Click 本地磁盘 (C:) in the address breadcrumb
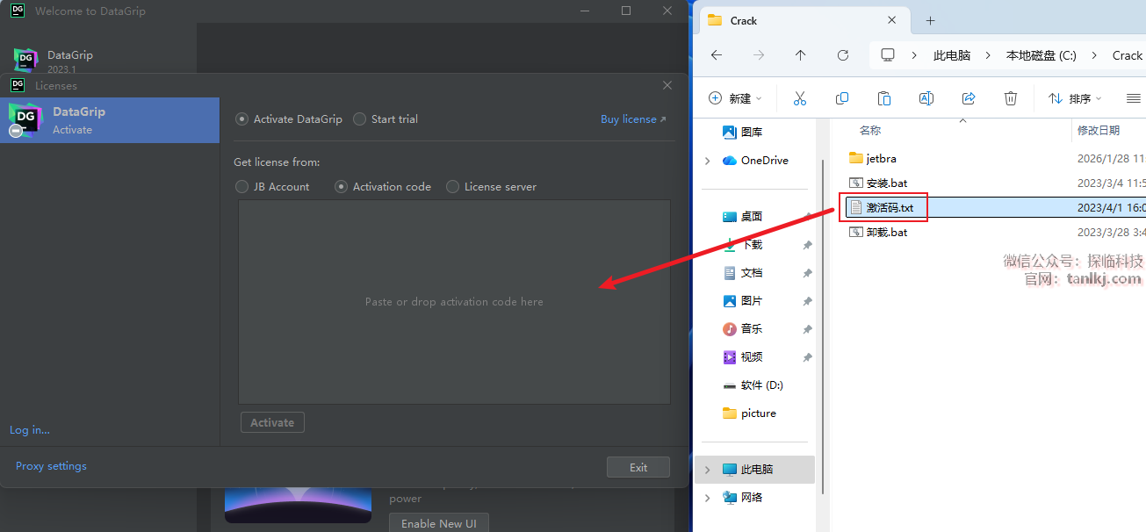This screenshot has width=1146, height=532. click(1041, 55)
